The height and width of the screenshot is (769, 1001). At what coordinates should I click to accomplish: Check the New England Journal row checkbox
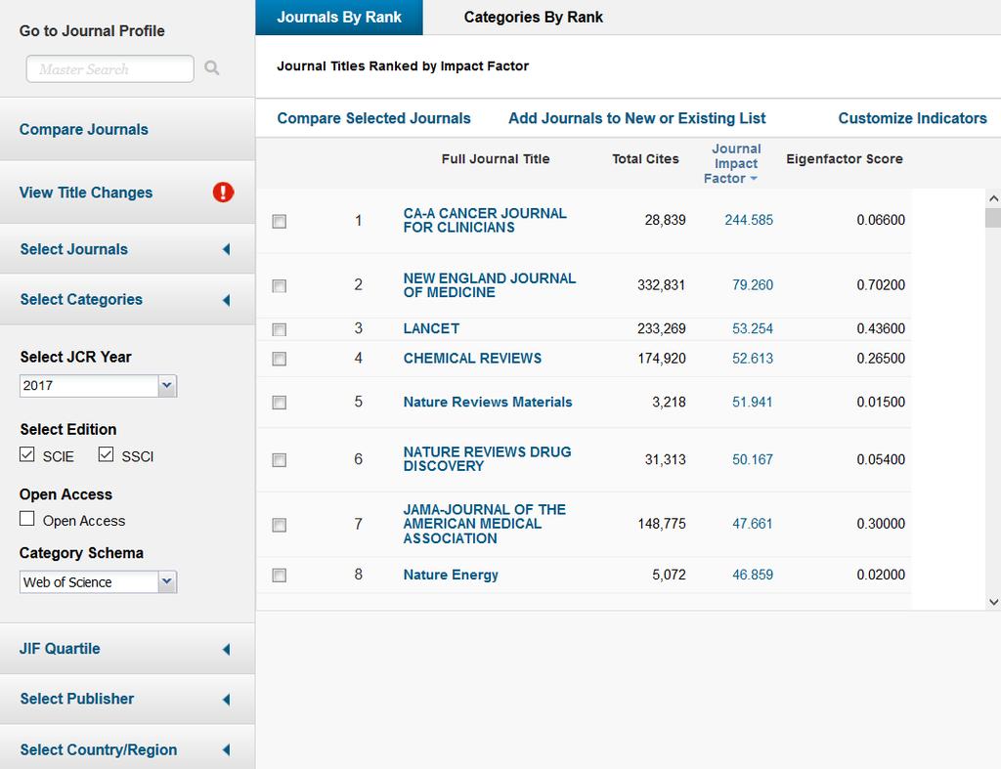coord(279,286)
